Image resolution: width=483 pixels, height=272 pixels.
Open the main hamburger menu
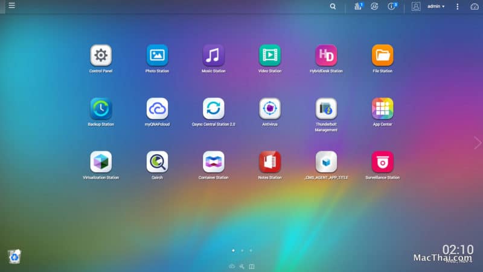pyautogui.click(x=11, y=5)
